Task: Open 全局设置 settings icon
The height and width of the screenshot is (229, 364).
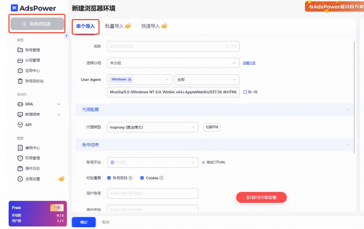Action: click(x=20, y=178)
